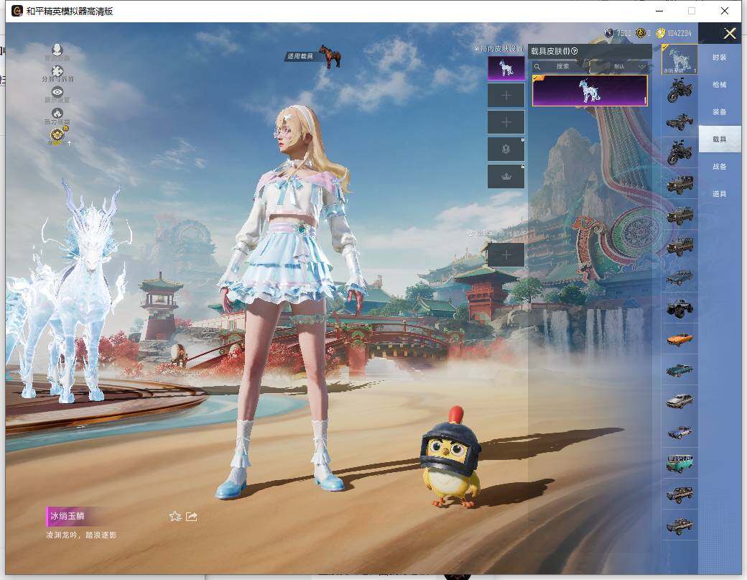Click the character silhouette icon at top left
The height and width of the screenshot is (580, 747).
57,50
